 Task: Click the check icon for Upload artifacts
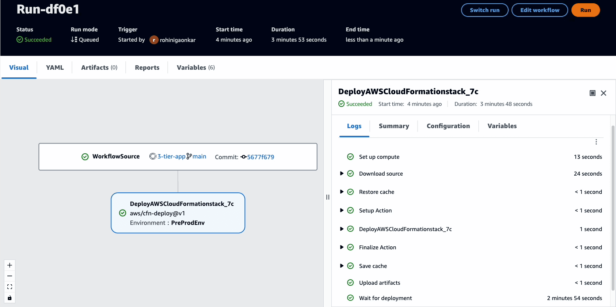350,283
